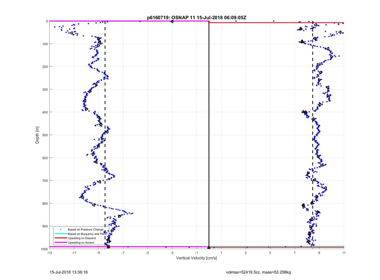This screenshot has width=380, height=280.
Task: Select the 'Based on Buoyancy and Pitch' legend entry
Action: pos(88,233)
